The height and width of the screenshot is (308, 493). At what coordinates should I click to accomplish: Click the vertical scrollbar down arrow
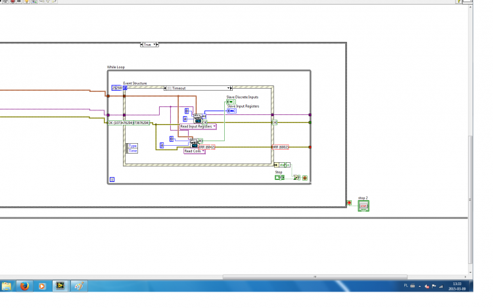(471, 273)
